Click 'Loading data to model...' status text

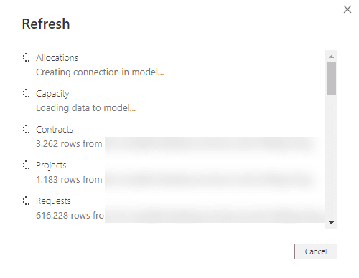point(85,108)
